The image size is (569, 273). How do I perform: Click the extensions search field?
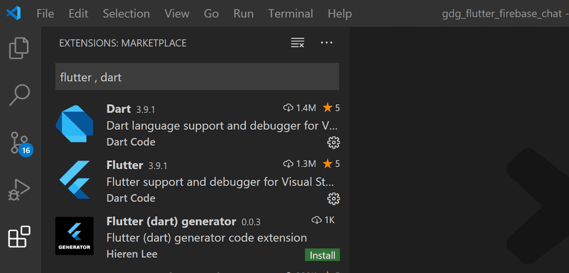[x=197, y=76]
